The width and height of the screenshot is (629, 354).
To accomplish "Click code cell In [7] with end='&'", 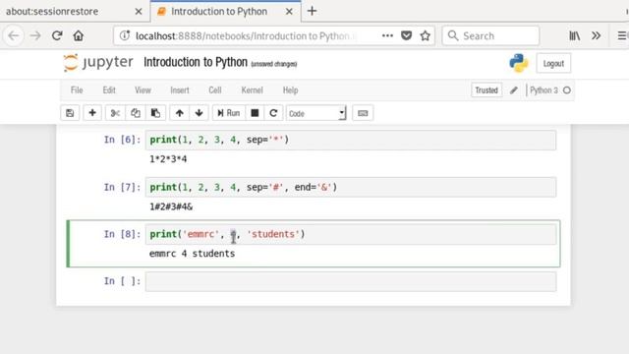I will [x=351, y=188].
